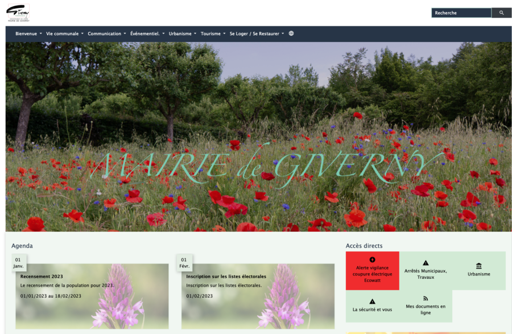Click the Urbanisme building icon tile
The width and height of the screenshot is (512, 334).
[478, 266]
